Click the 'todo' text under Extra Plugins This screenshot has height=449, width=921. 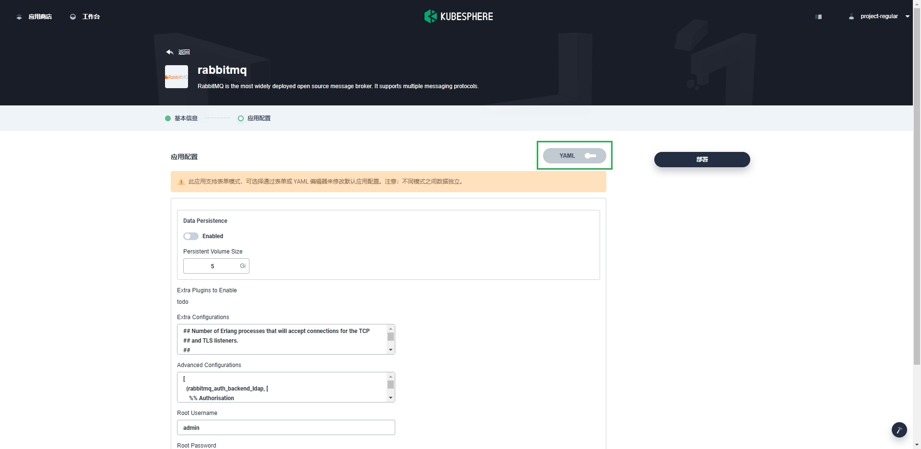tap(183, 302)
